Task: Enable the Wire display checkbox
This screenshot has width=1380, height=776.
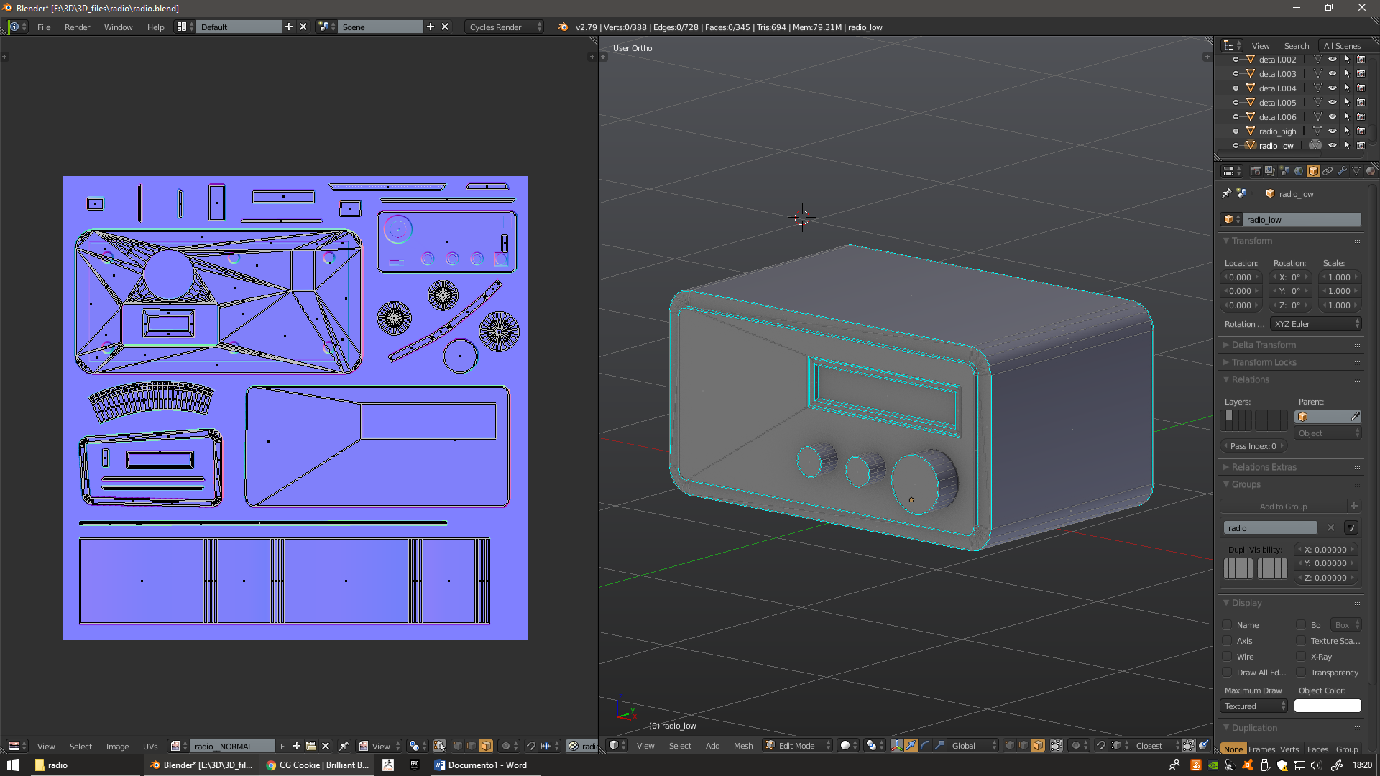Action: (x=1227, y=656)
